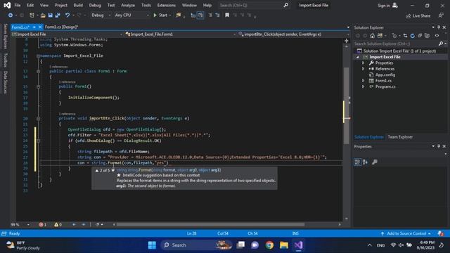Expand the Properties node in Solution Explorer
The width and height of the screenshot is (450, 253).
tap(363, 63)
